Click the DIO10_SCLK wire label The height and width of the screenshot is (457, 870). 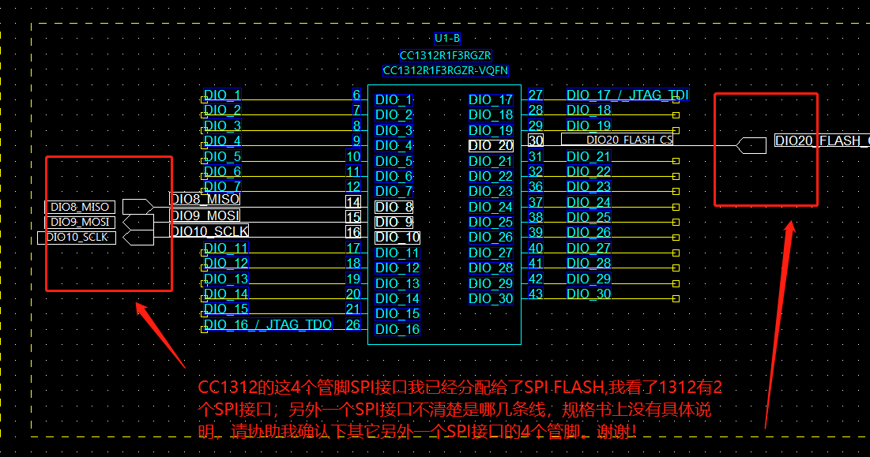(208, 231)
